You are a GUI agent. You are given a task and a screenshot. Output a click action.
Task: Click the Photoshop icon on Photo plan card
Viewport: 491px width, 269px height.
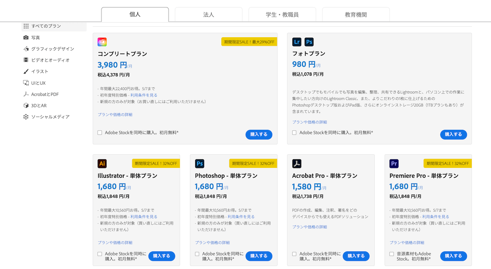click(309, 42)
